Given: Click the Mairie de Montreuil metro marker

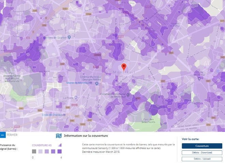Looking at the screenshot, I should 96,83.
